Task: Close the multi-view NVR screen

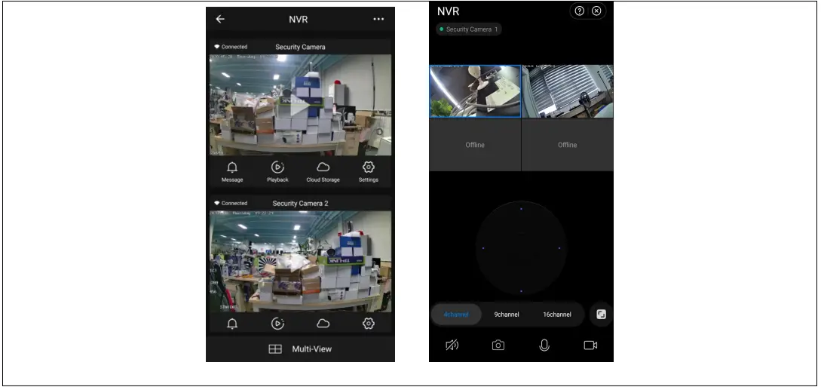Action: [596, 11]
